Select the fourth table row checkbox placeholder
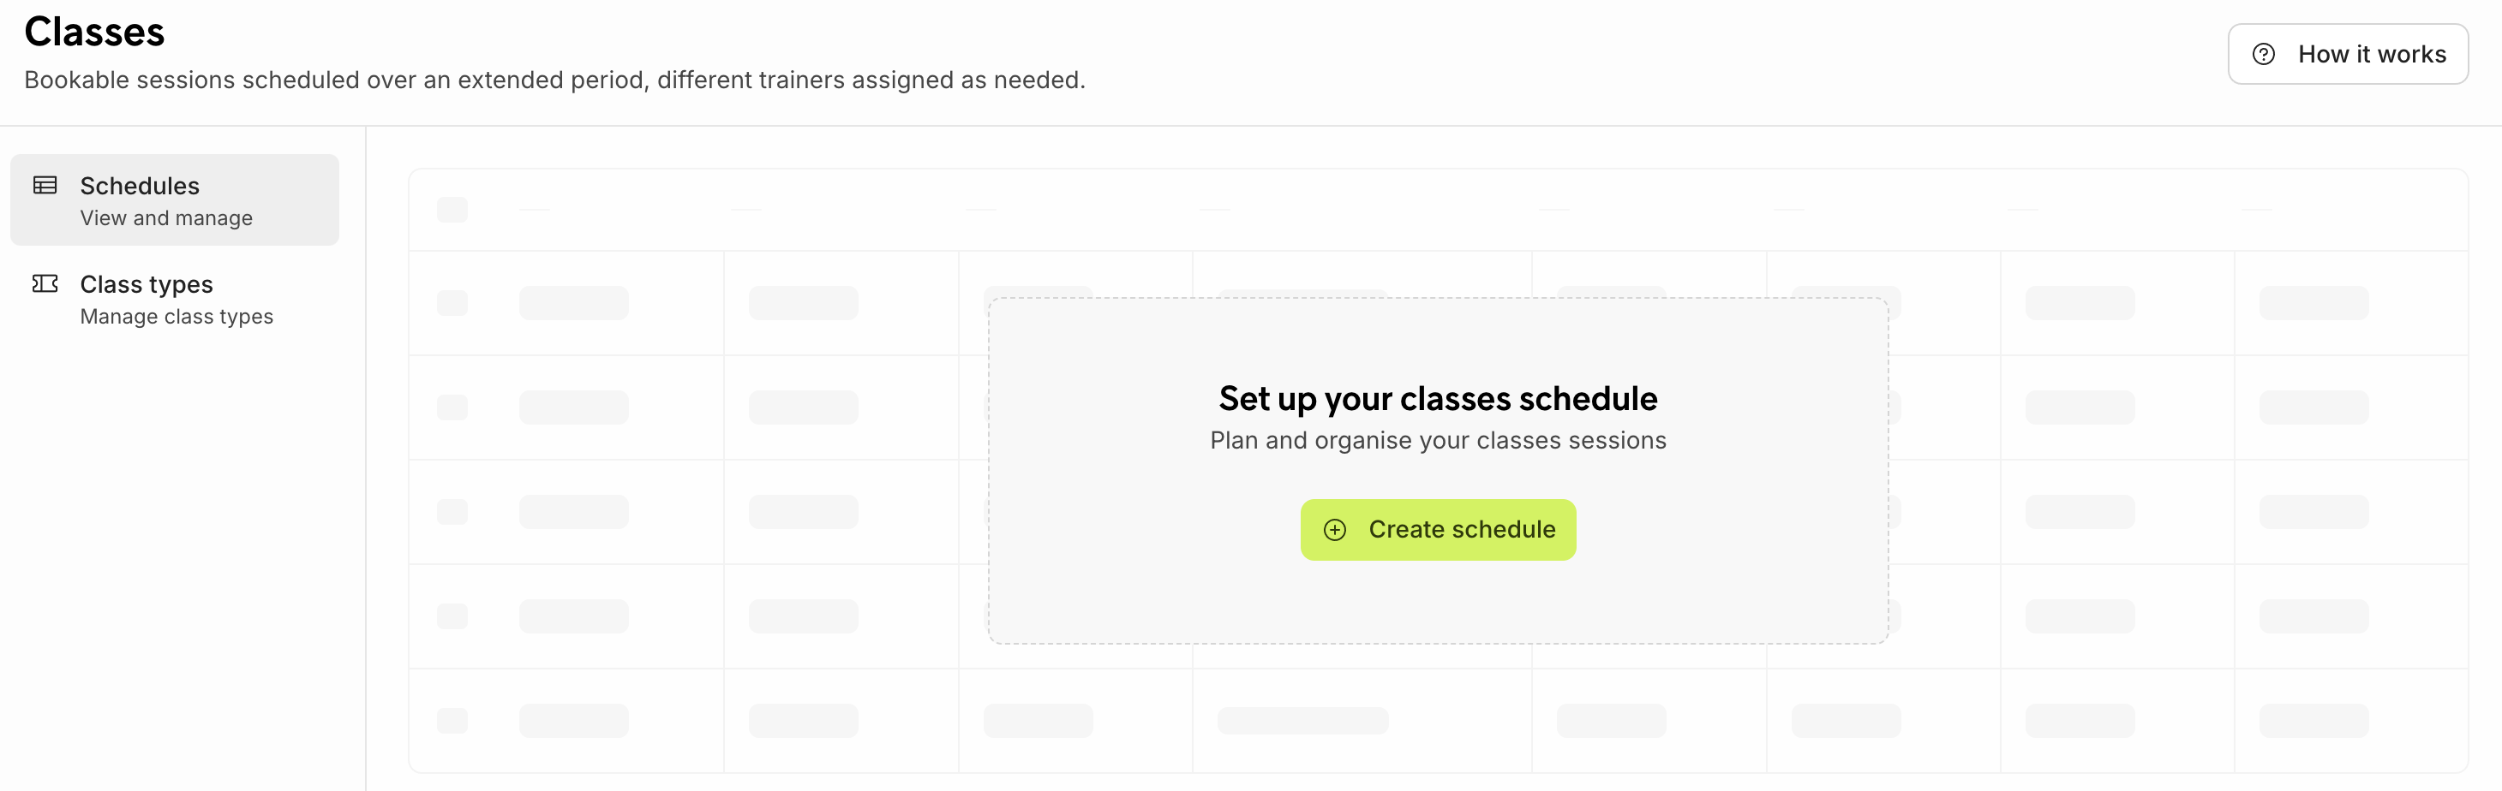The image size is (2502, 791). click(452, 616)
